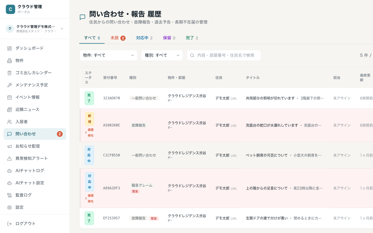The width and height of the screenshot is (373, 233).
Task: Switch to the 未読 tab
Action: 118,38
